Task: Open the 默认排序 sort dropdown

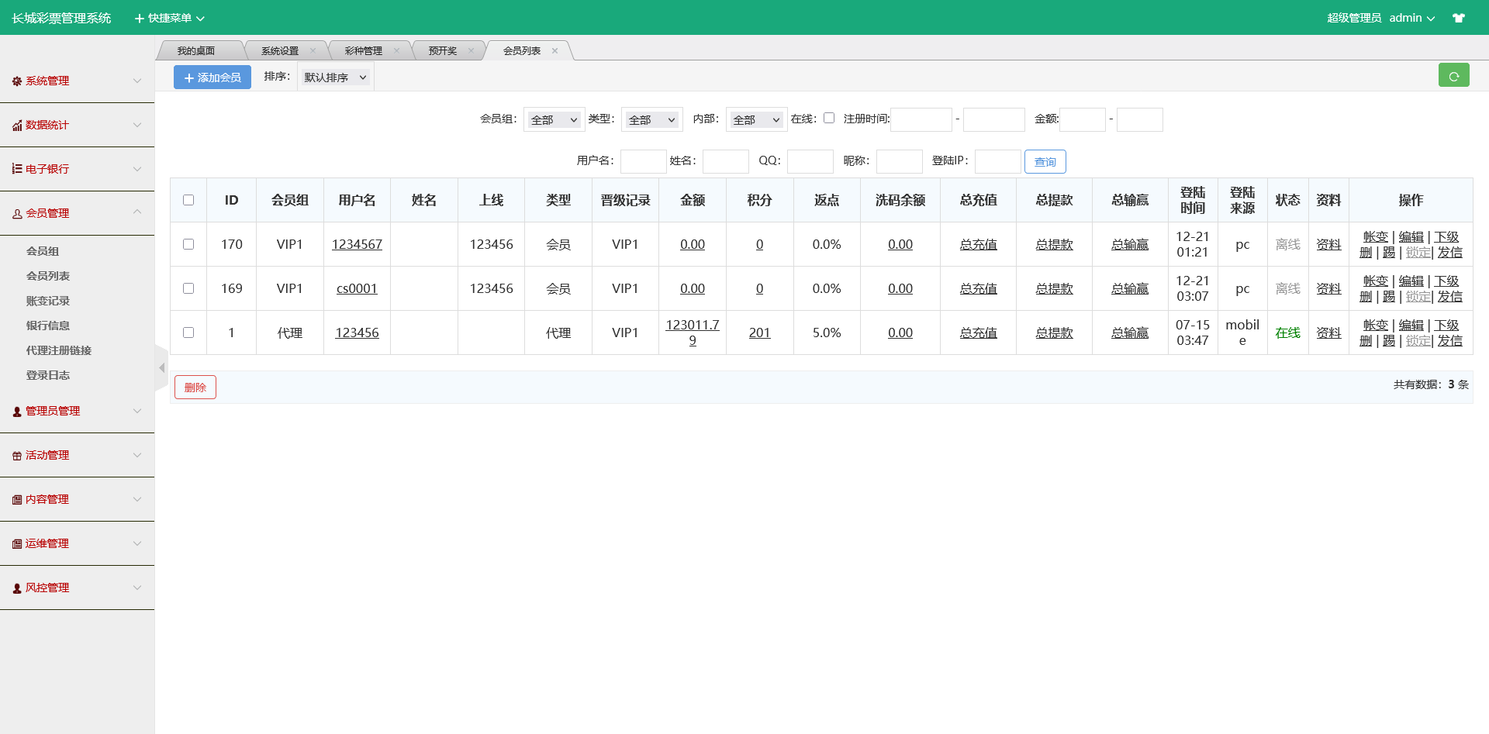Action: point(335,77)
